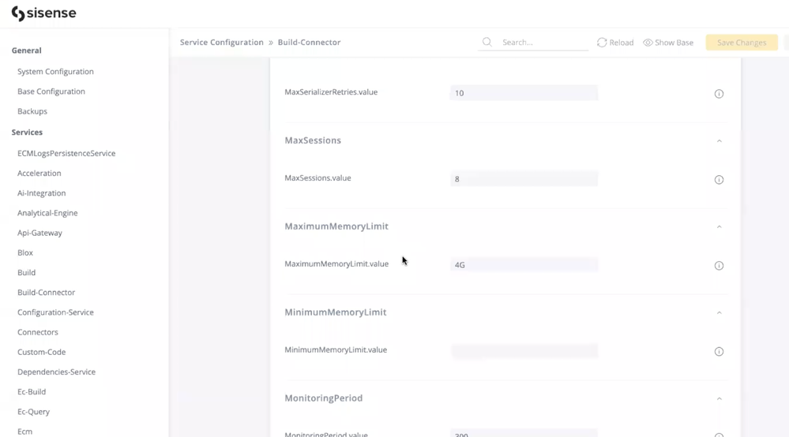The width and height of the screenshot is (789, 437).
Task: Open the Backups page
Action: coord(32,111)
